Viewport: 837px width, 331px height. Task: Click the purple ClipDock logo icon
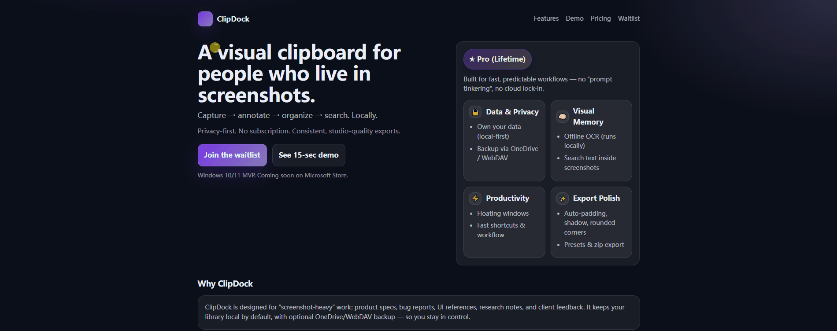point(205,19)
